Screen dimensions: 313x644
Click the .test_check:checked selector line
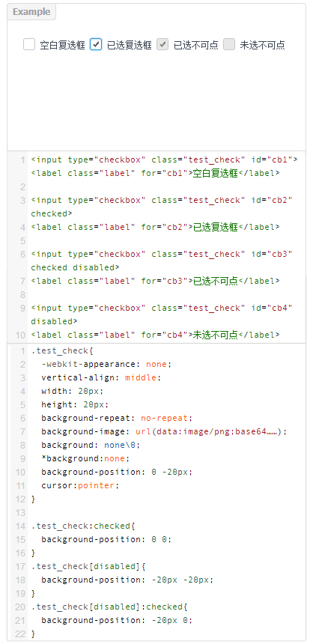[x=83, y=526]
